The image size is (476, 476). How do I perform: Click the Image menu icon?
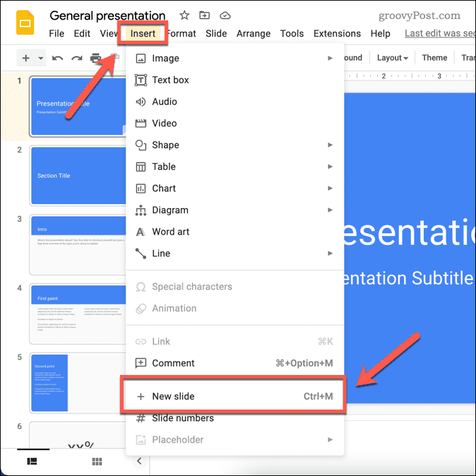pyautogui.click(x=140, y=58)
